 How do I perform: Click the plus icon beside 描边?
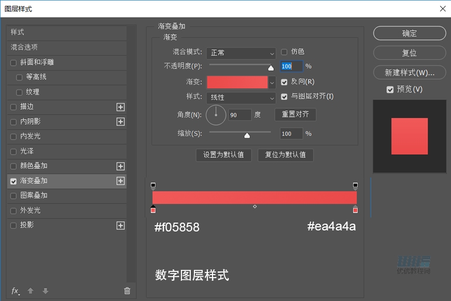(120, 107)
